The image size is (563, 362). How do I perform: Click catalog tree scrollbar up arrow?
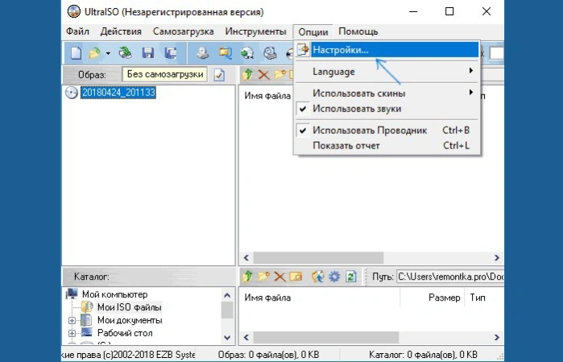[x=227, y=296]
